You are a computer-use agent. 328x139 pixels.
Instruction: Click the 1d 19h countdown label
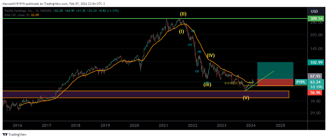(317, 87)
